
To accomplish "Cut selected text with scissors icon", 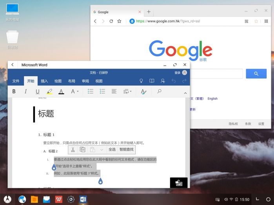I will [x=73, y=150].
